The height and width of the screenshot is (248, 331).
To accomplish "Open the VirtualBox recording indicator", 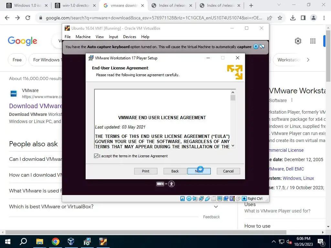I will pos(226,199).
